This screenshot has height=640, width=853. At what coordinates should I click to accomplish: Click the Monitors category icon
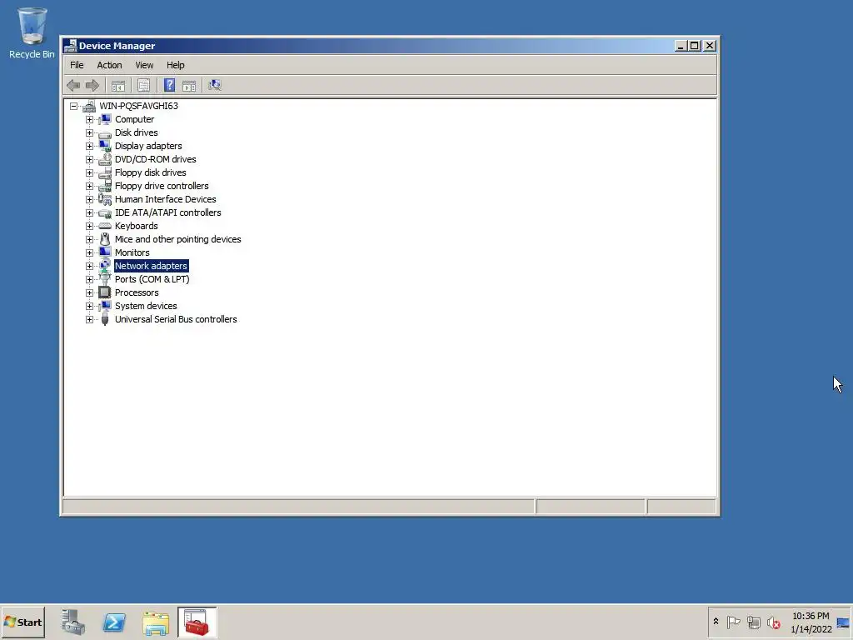point(105,252)
